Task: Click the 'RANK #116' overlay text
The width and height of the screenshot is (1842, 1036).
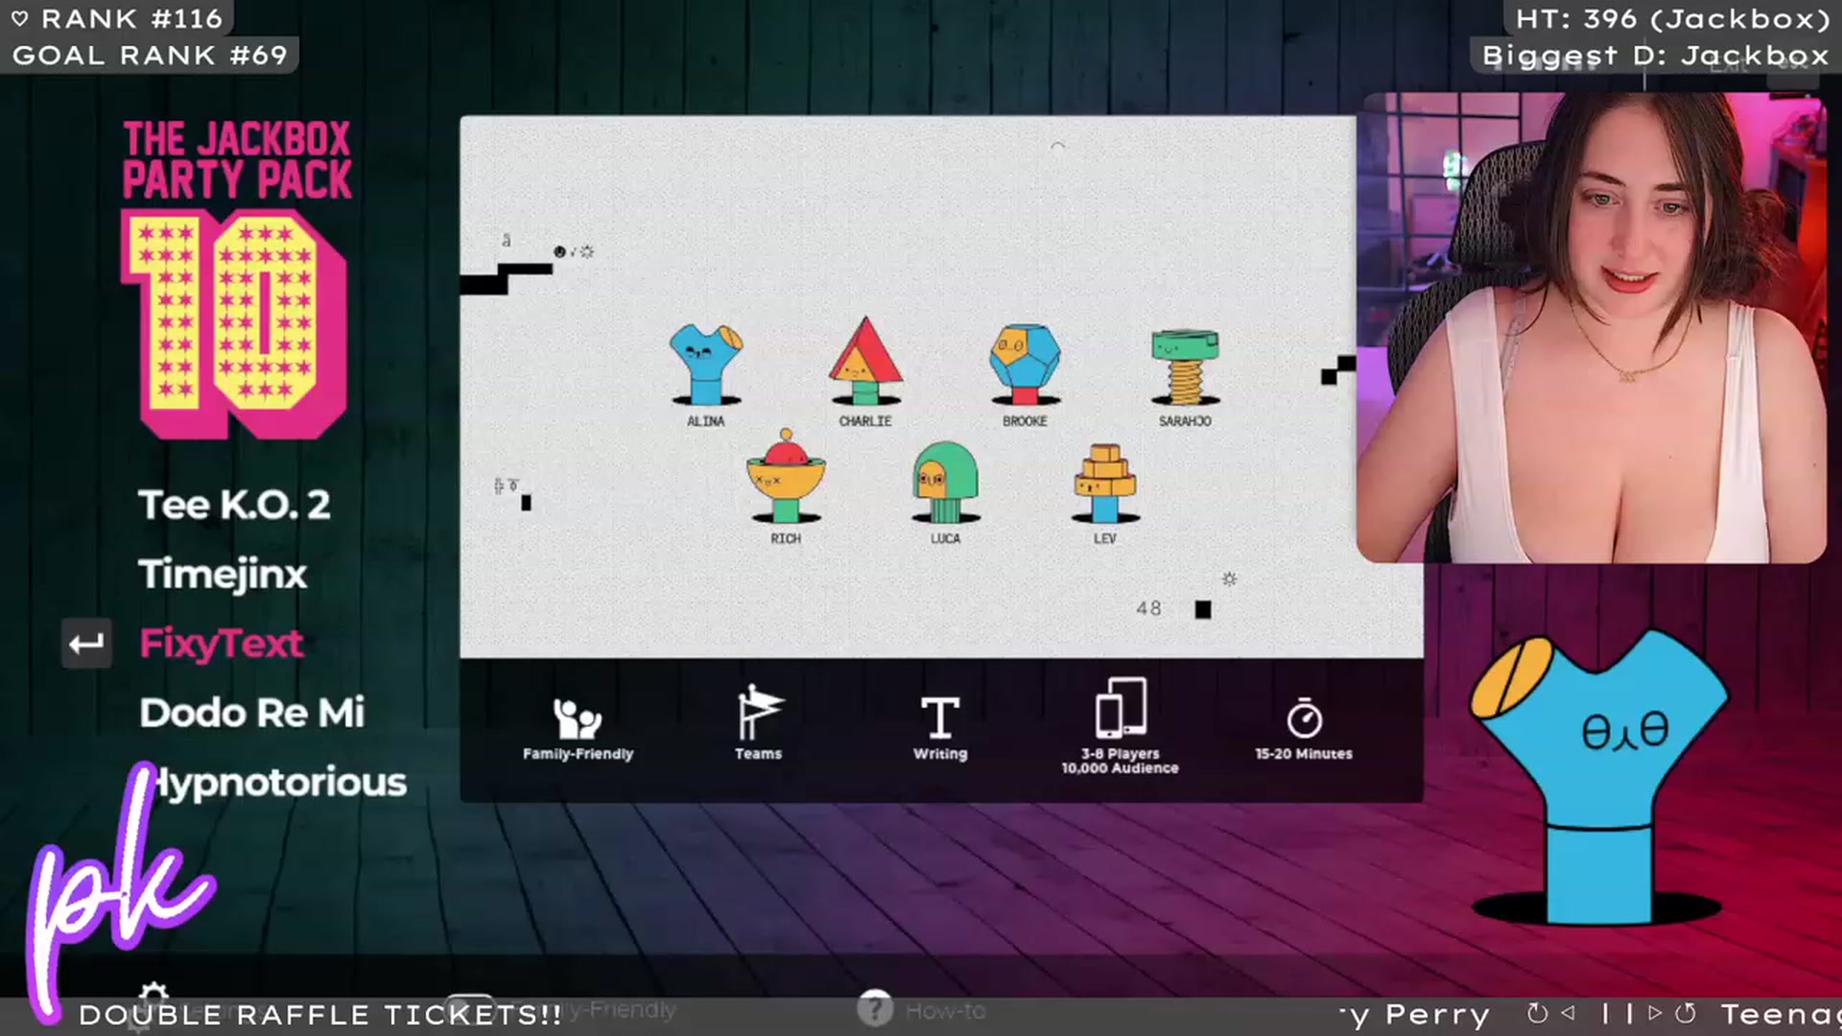Action: (x=131, y=18)
